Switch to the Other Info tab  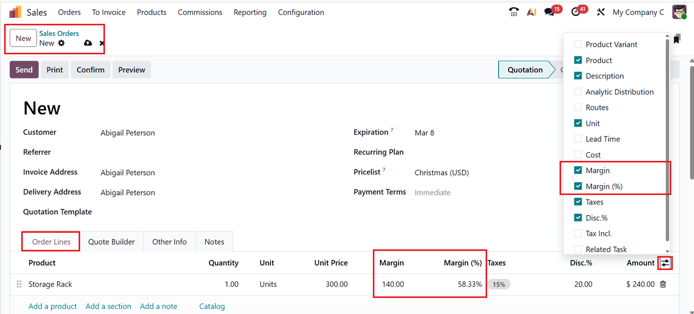(169, 241)
